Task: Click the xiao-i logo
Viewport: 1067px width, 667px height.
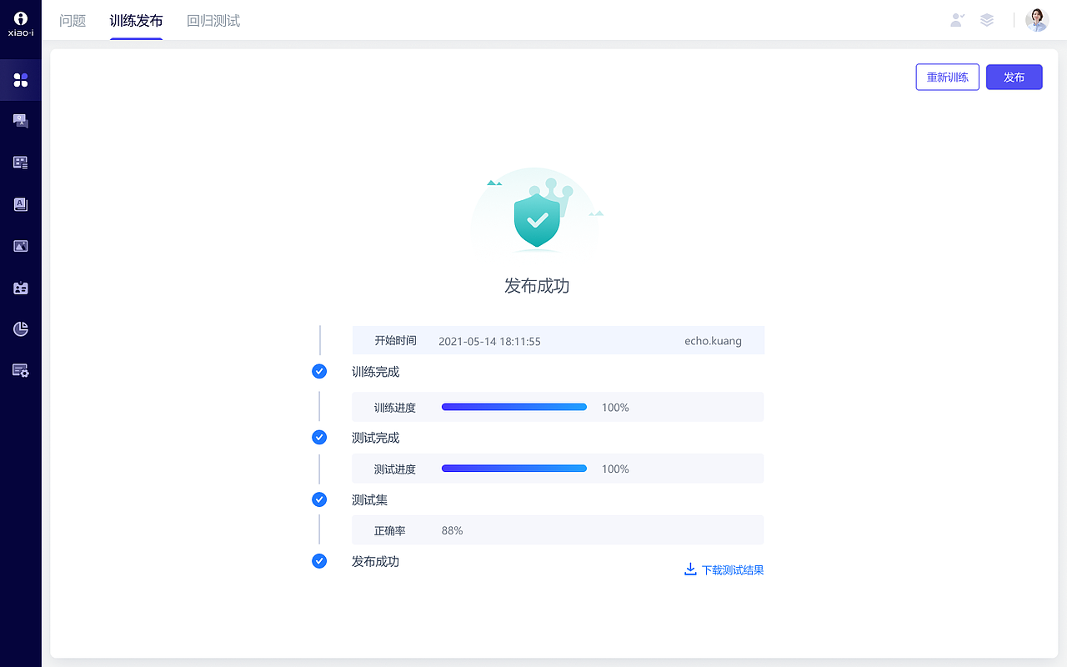Action: (21, 22)
